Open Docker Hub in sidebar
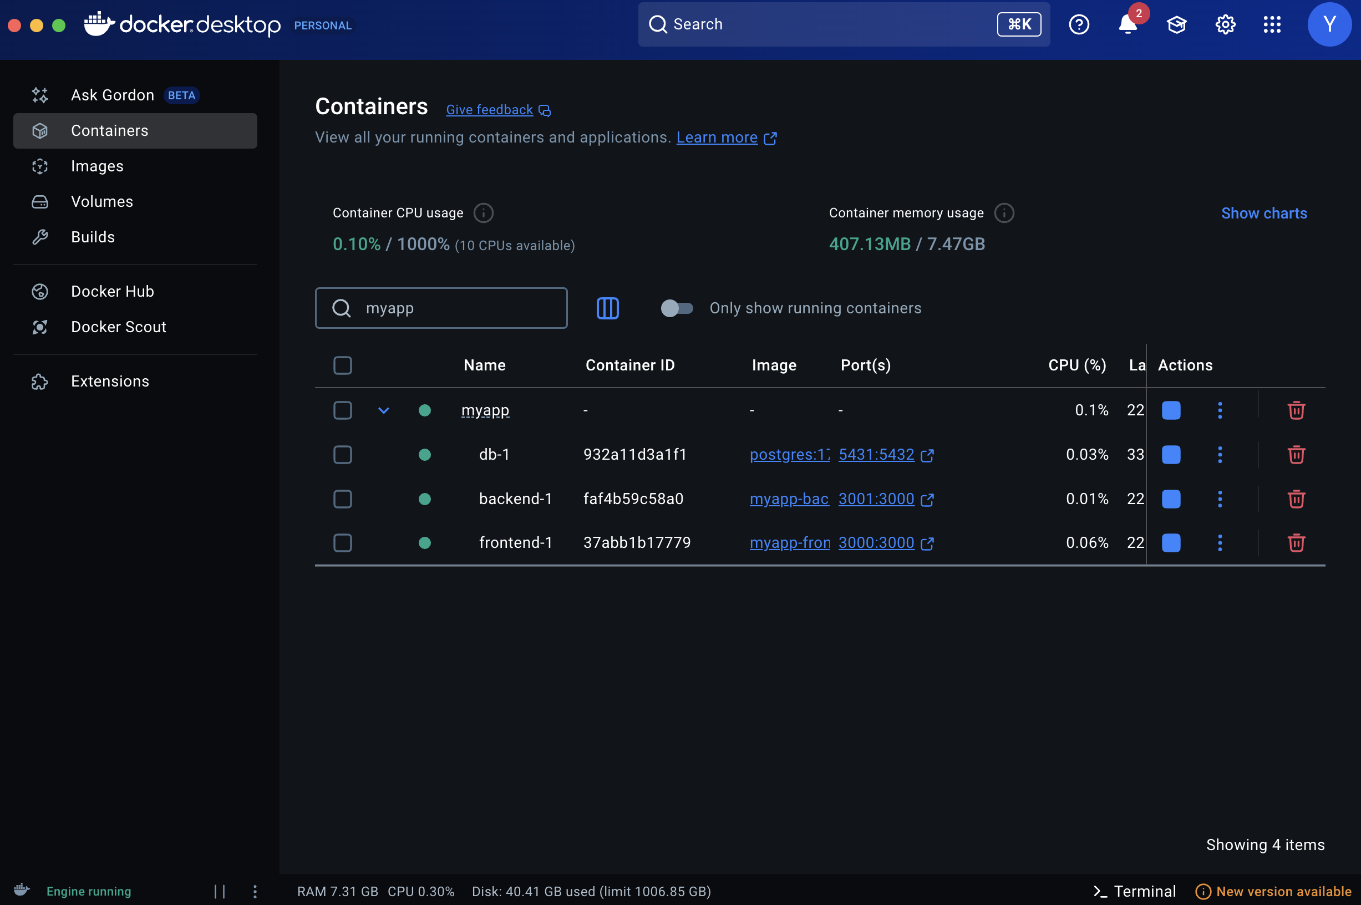Screen dimensions: 1361x905 tap(135, 292)
